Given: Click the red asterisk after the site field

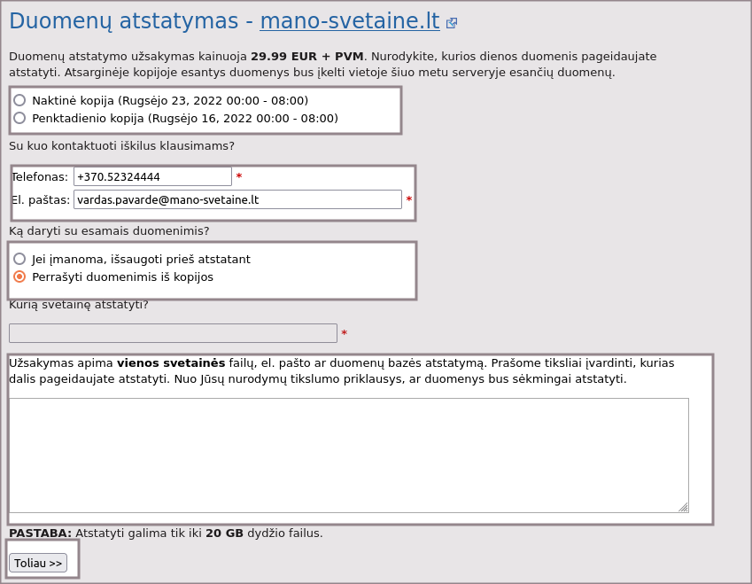Looking at the screenshot, I should click(345, 334).
